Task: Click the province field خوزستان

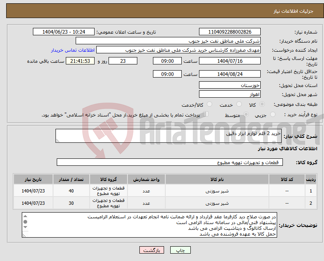Action: pyautogui.click(x=230, y=85)
